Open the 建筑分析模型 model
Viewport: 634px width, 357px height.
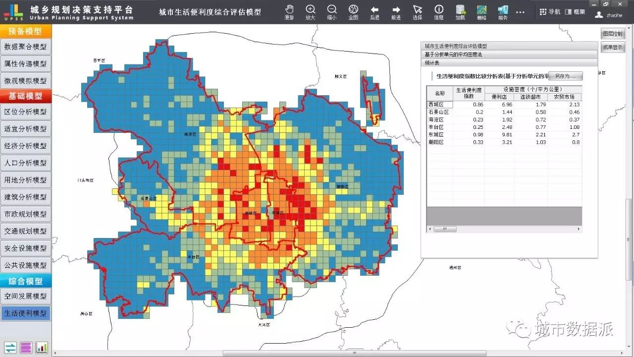click(x=26, y=197)
